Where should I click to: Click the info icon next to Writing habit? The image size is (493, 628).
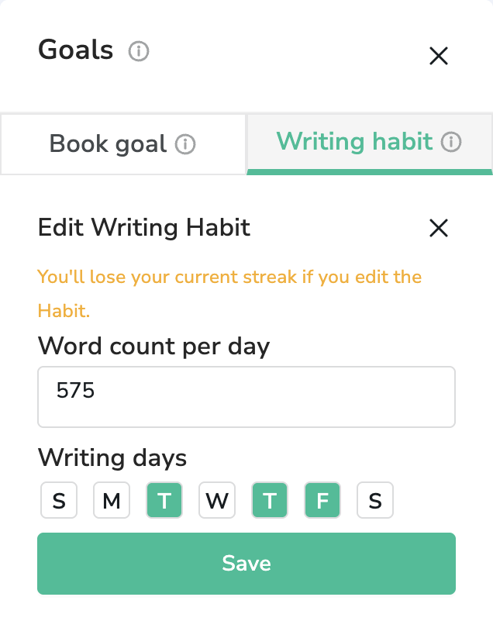(451, 142)
